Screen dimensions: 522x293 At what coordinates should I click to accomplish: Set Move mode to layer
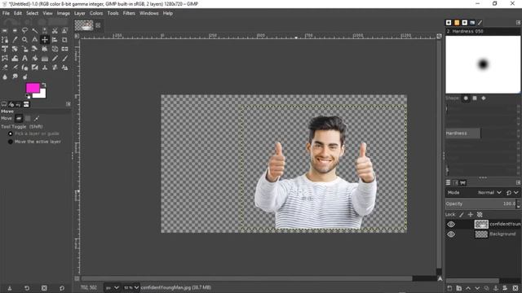(19, 118)
